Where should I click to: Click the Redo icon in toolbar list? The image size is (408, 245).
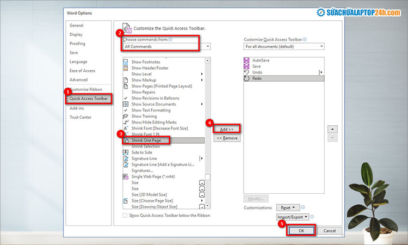(x=246, y=78)
